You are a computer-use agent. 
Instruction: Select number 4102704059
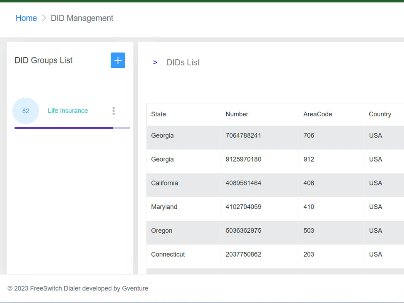coord(244,206)
